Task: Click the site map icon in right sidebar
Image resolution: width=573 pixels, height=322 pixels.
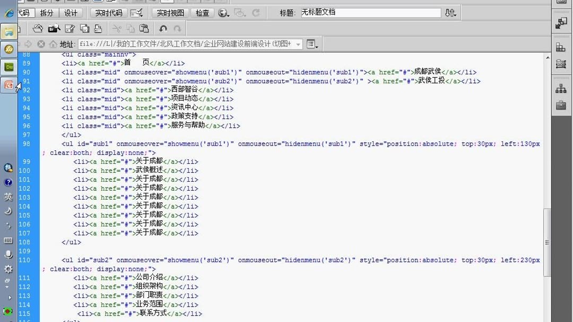Action: pos(561,89)
